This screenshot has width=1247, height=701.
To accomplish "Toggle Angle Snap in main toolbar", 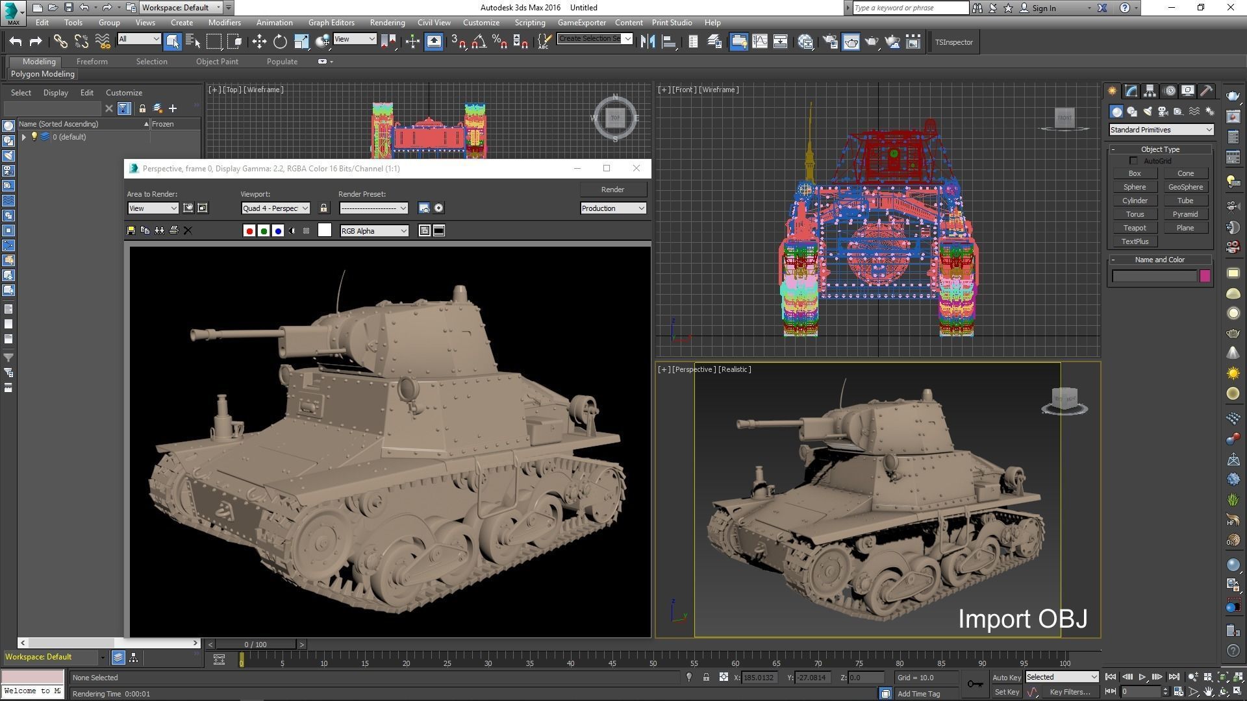I will tap(479, 42).
